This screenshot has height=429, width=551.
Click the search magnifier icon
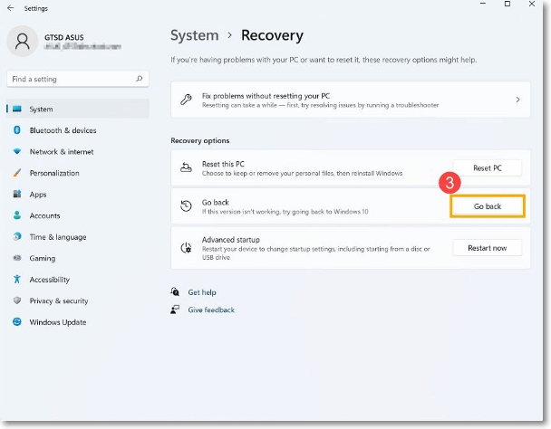[x=140, y=80]
